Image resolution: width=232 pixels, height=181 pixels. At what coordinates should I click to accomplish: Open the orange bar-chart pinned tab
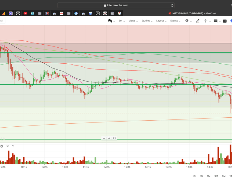point(4,14)
